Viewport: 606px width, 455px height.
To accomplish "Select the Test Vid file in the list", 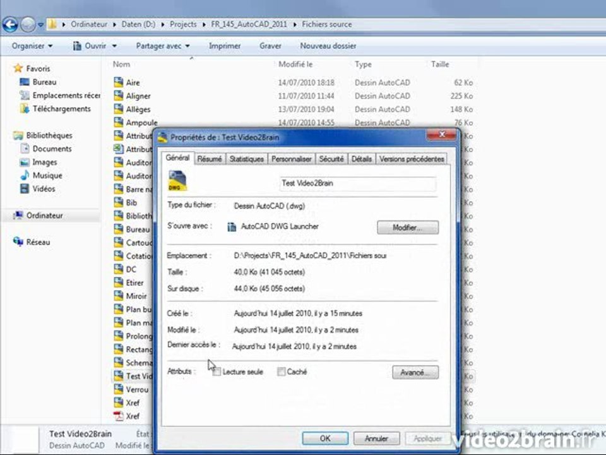I will [x=133, y=376].
